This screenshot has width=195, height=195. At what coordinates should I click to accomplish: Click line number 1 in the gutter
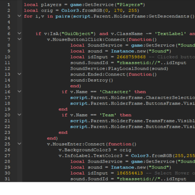[x=9, y=5]
